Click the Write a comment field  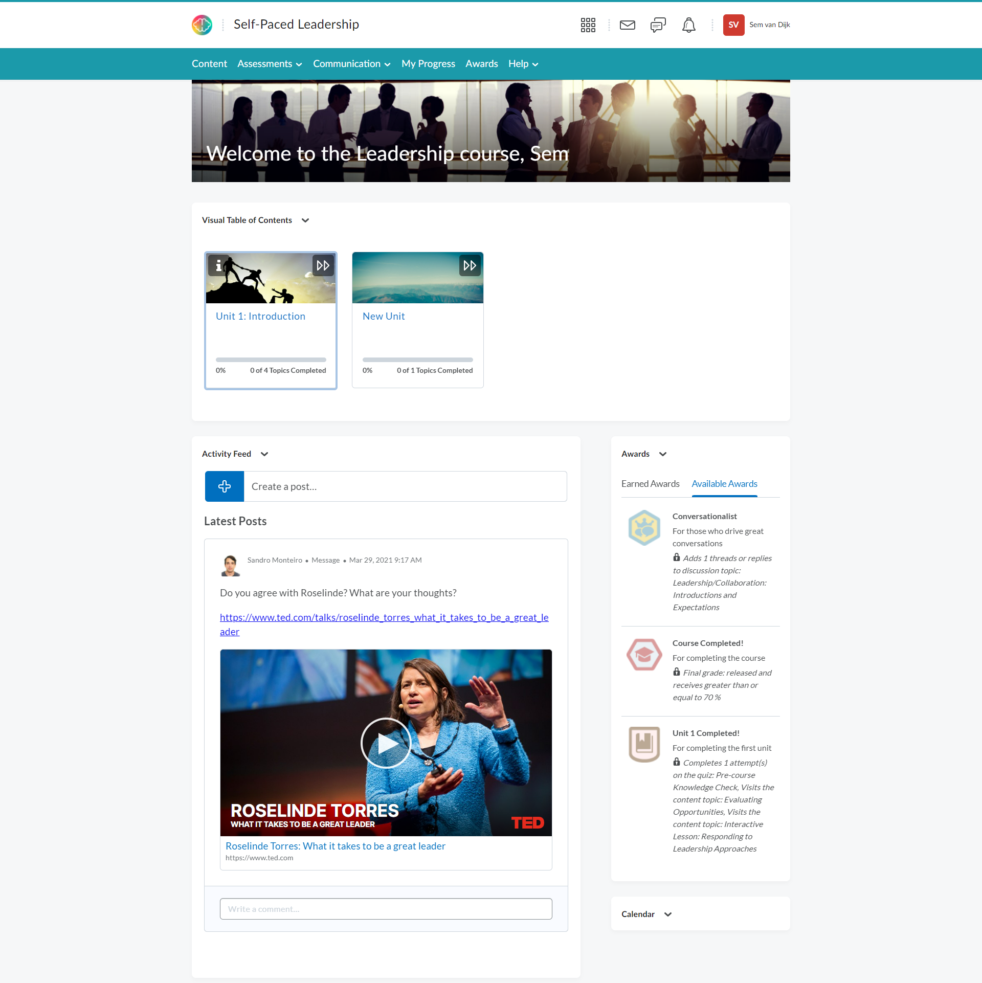(386, 909)
